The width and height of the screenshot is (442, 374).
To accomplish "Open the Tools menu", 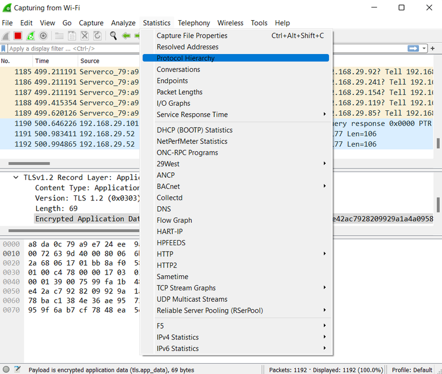I will (x=259, y=23).
